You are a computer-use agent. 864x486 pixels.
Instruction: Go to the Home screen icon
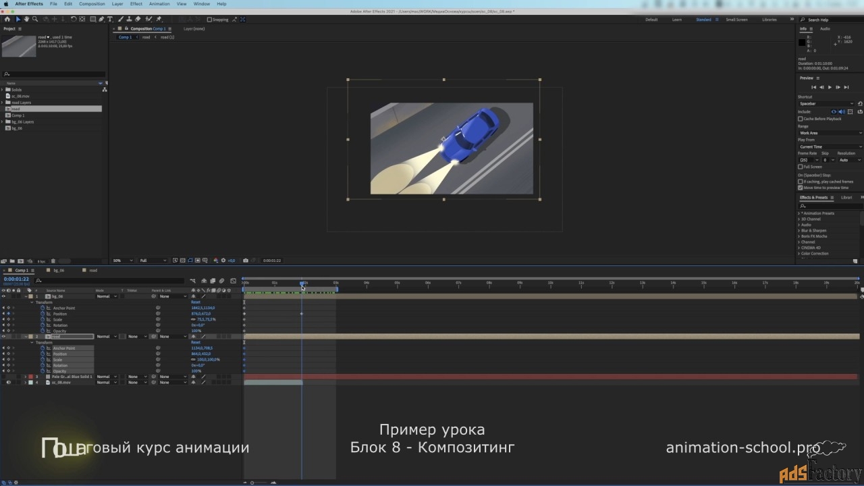(8, 20)
